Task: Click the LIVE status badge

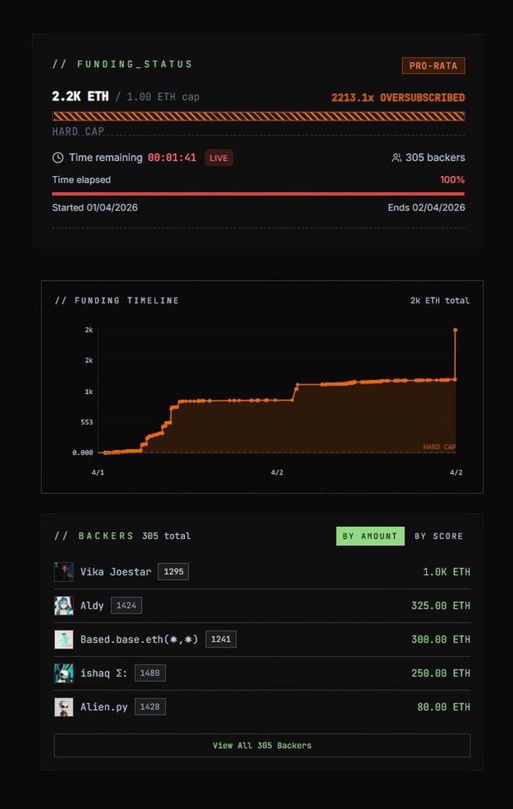Action: pos(219,158)
